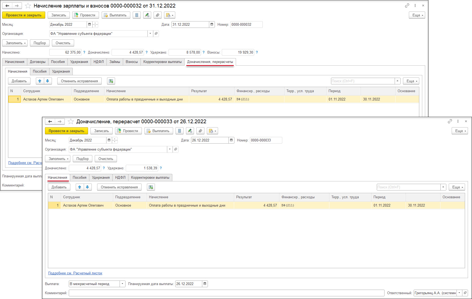Go back arrow in Доначисление window

(x=50, y=121)
